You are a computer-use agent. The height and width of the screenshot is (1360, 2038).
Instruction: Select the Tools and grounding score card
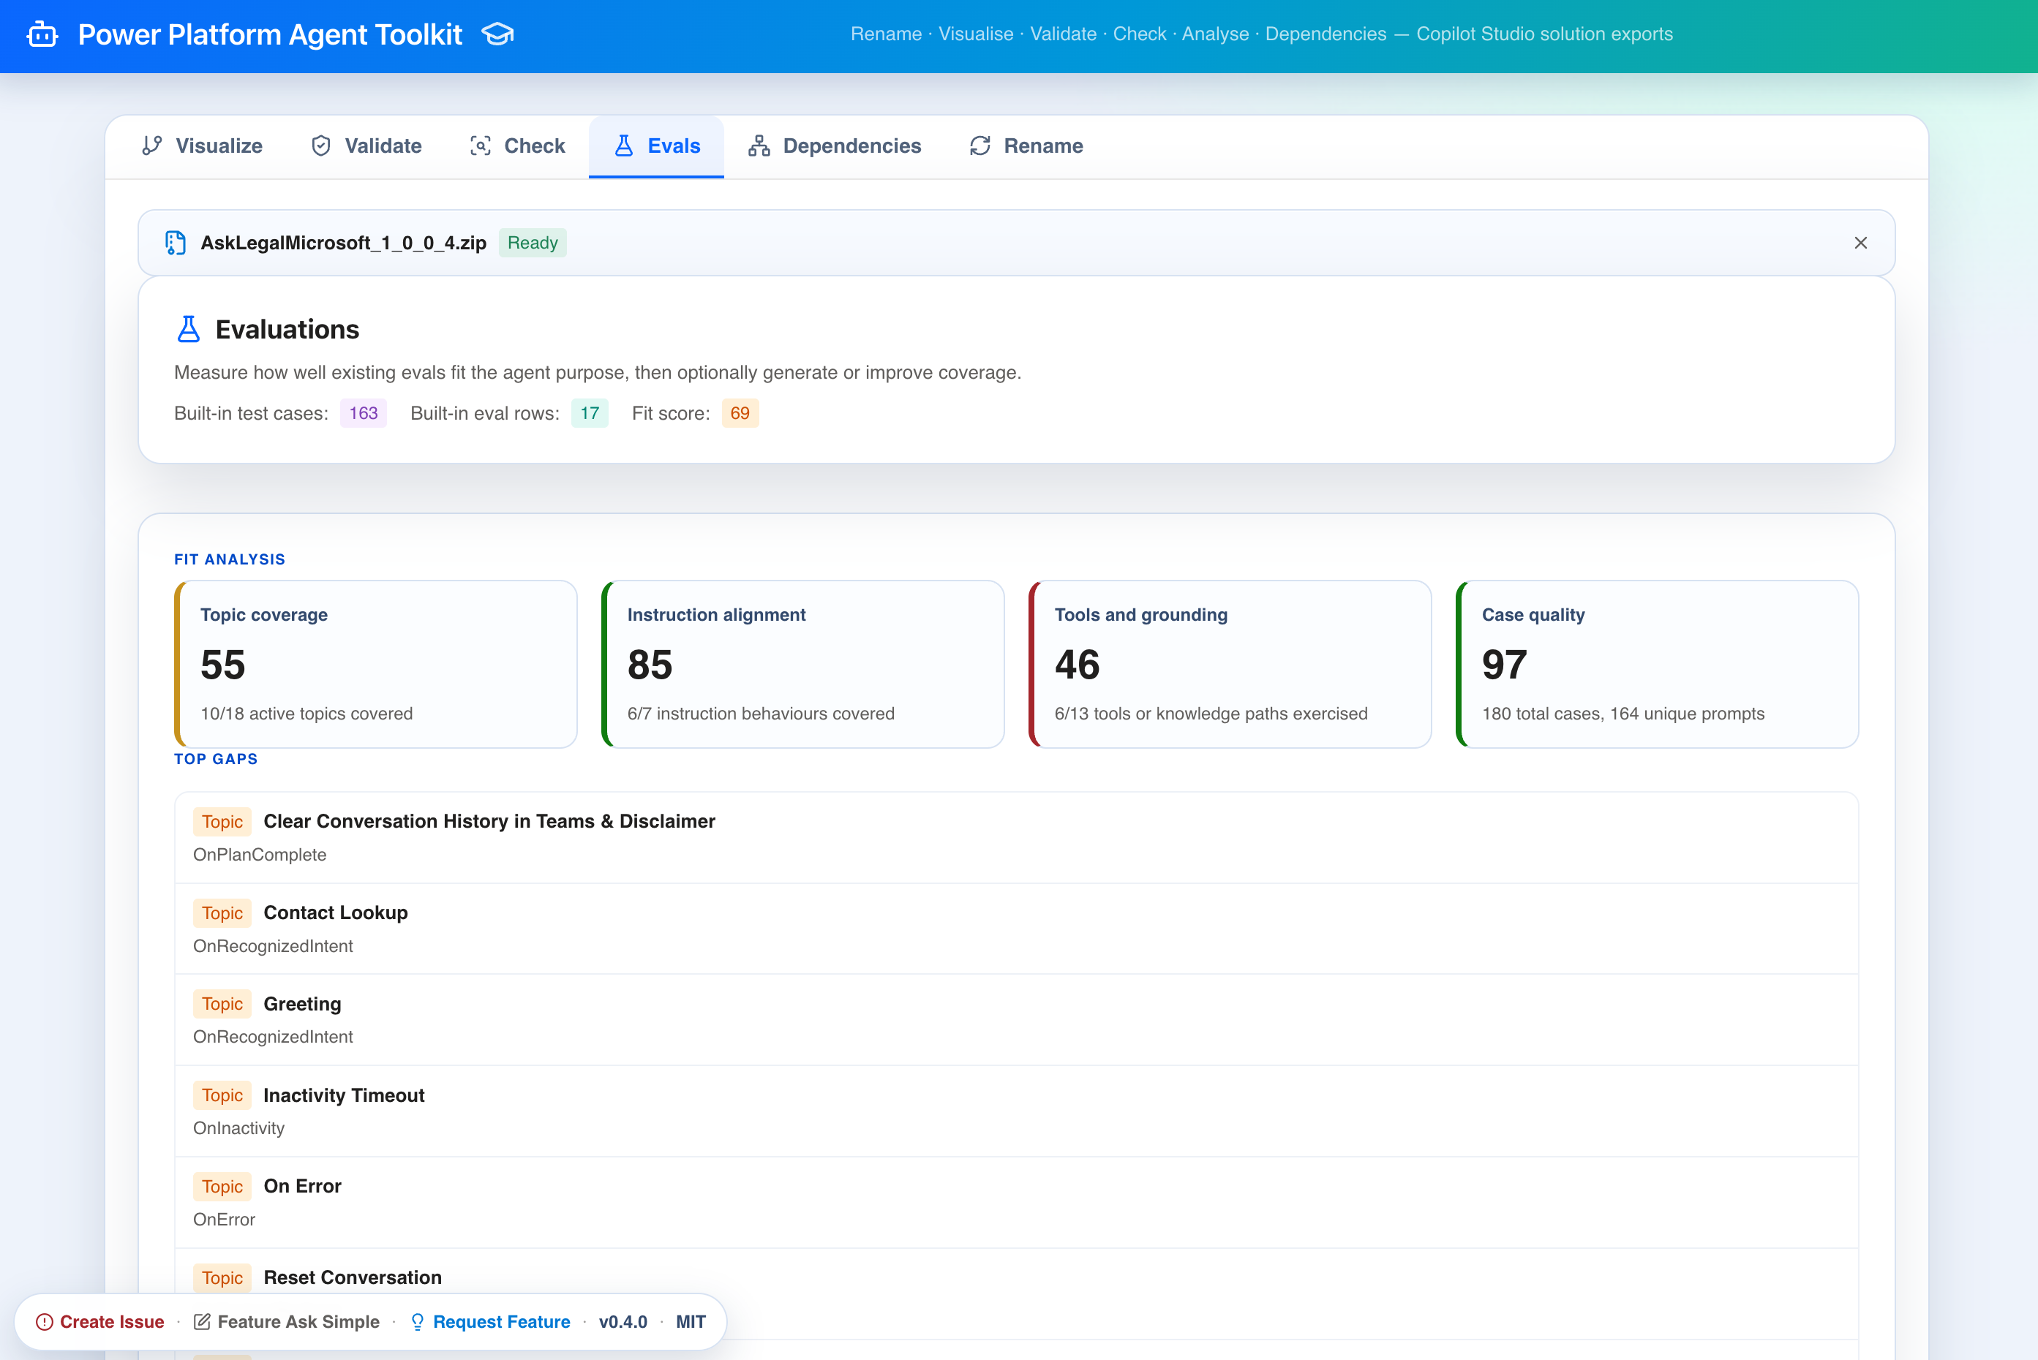[x=1230, y=665]
